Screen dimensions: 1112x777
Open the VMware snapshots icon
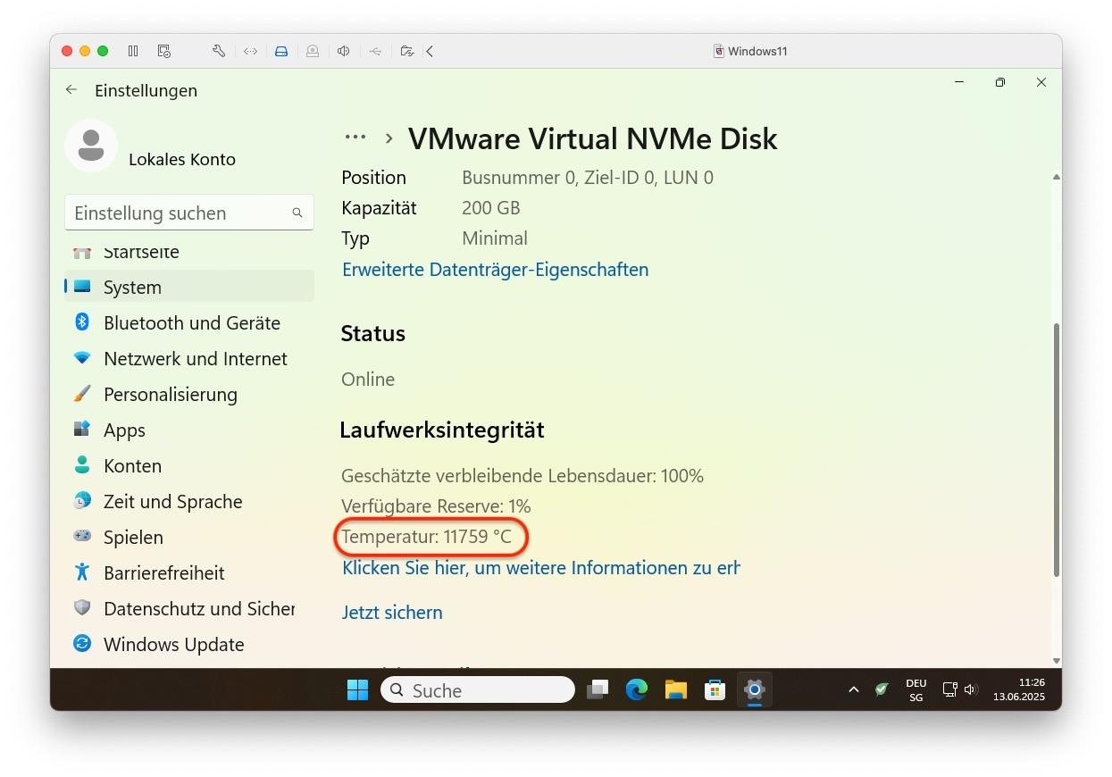(x=163, y=51)
